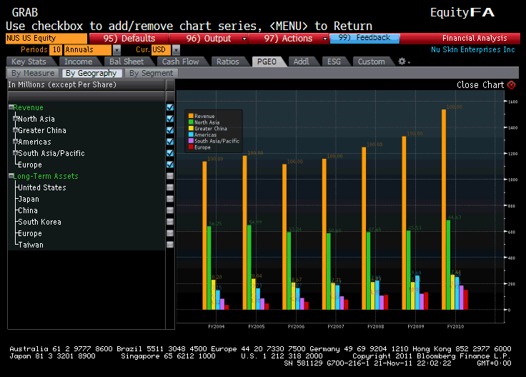Screen dimensions: 526x377
Task: Click the green North Asia legend swatch
Action: (x=191, y=122)
